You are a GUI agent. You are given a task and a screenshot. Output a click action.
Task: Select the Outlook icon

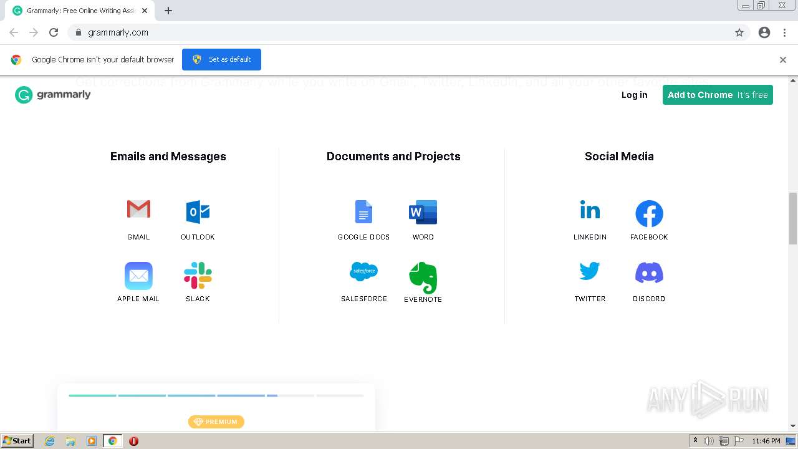point(198,212)
